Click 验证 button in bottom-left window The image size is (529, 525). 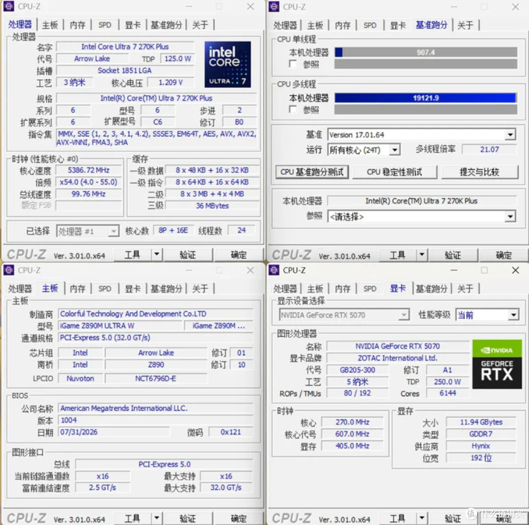[188, 518]
